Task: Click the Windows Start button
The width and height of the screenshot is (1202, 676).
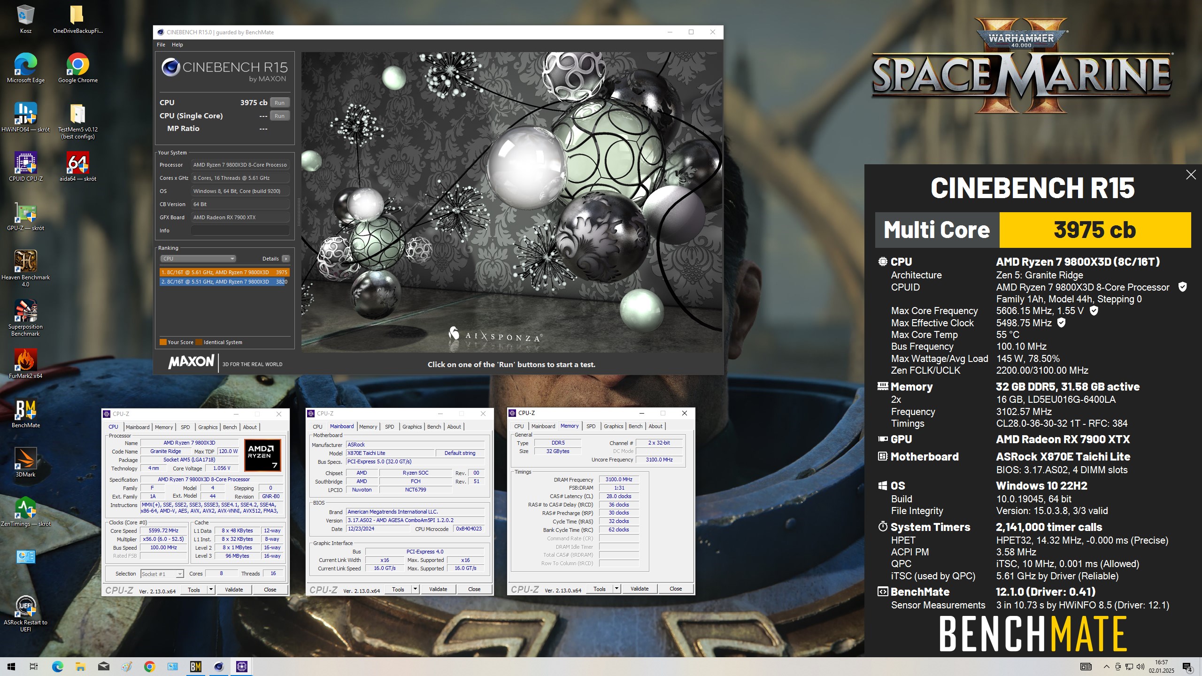Action: pos(11,667)
